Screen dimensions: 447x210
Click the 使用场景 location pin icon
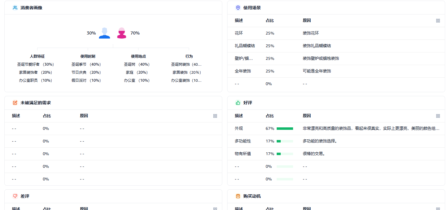[x=238, y=8]
